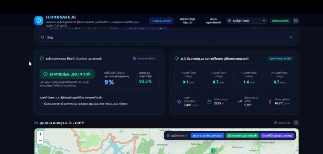323x154 pixels.
Task: Click the thermometer temperature icon
Action: (270, 102)
